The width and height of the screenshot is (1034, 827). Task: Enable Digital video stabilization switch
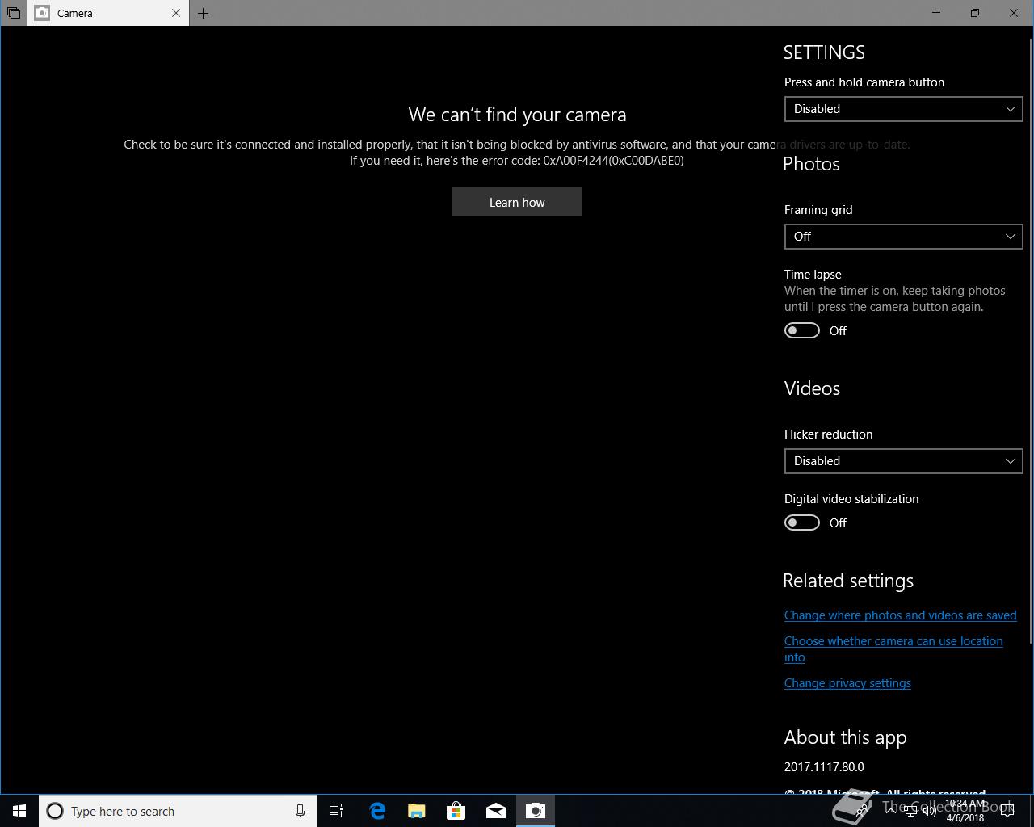[802, 523]
